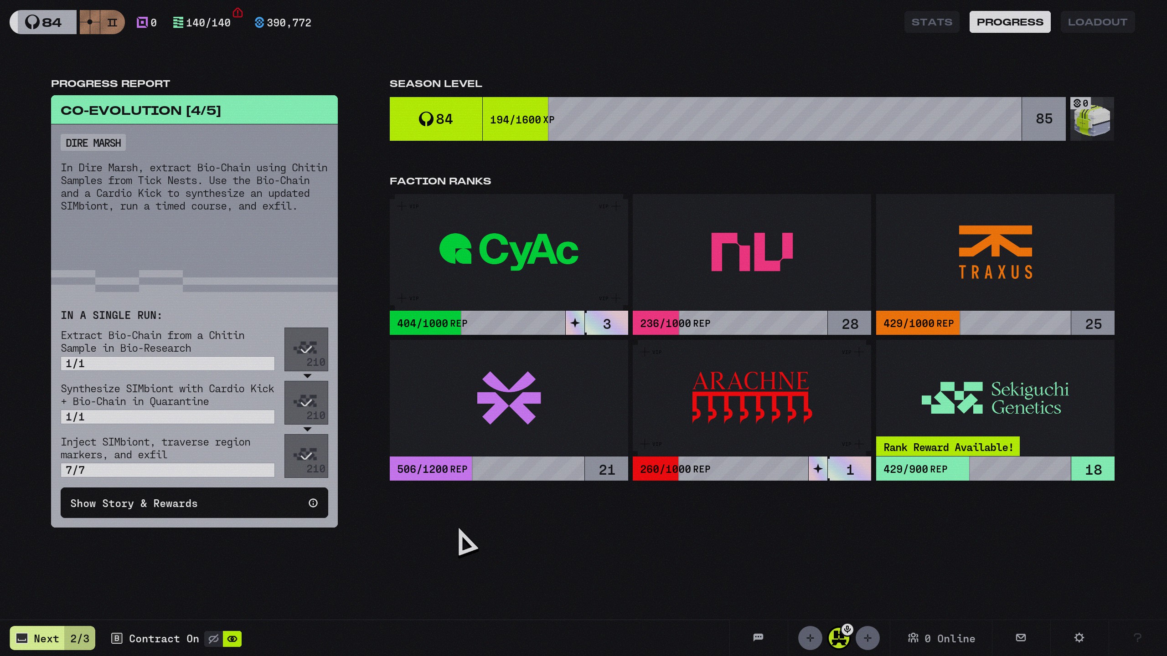Open Sekiguchi Genetics Rank Reward Available

coord(948,447)
